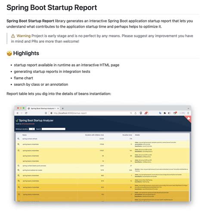This screenshot has height=214, width=204.
Task: Click the GitHub corner ribbon icon
Action: [x=189, y=119]
